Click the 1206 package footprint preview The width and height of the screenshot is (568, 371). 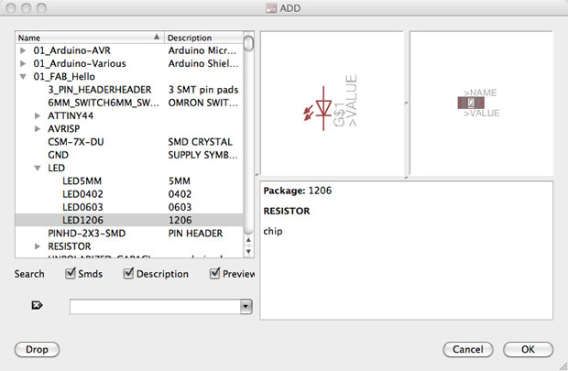click(x=471, y=103)
